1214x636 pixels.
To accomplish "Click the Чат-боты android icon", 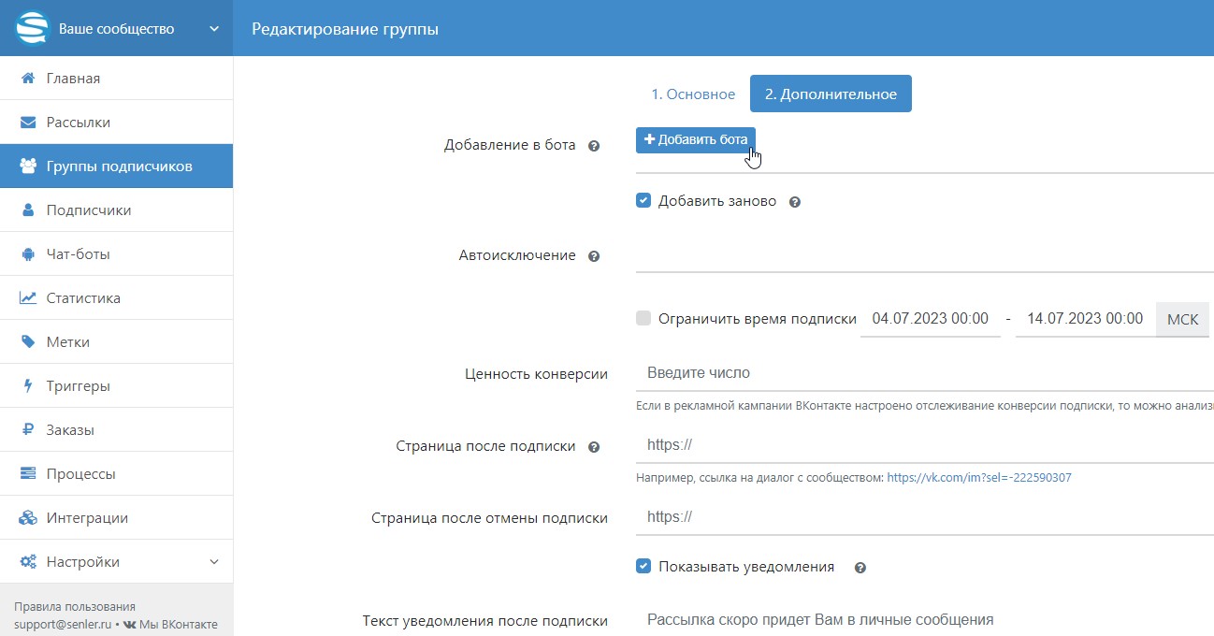I will point(28,254).
